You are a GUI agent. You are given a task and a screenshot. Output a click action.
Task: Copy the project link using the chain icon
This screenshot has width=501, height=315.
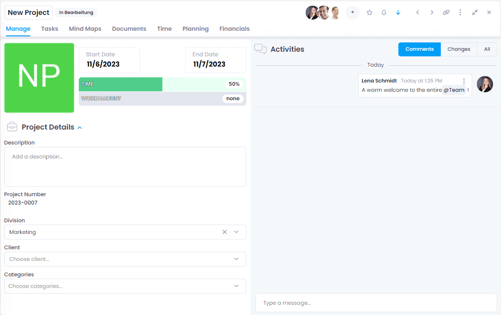(446, 12)
